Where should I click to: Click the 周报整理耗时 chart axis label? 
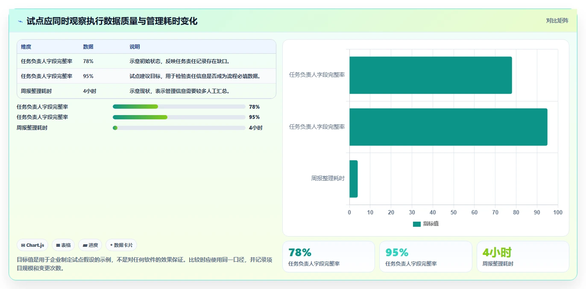[x=328, y=179]
